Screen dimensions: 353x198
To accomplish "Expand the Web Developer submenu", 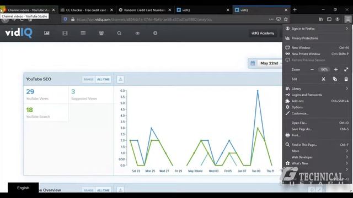I will 317,157.
